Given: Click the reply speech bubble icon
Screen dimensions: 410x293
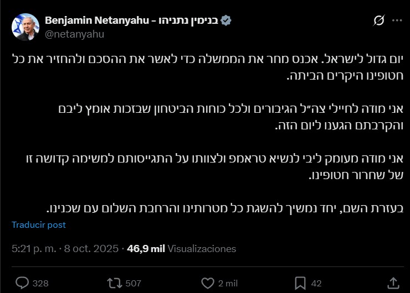Looking at the screenshot, I should (22, 283).
